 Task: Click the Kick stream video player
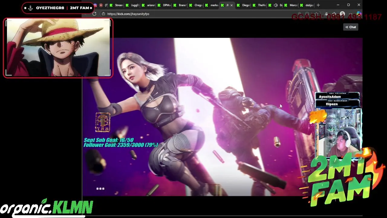(x=222, y=117)
